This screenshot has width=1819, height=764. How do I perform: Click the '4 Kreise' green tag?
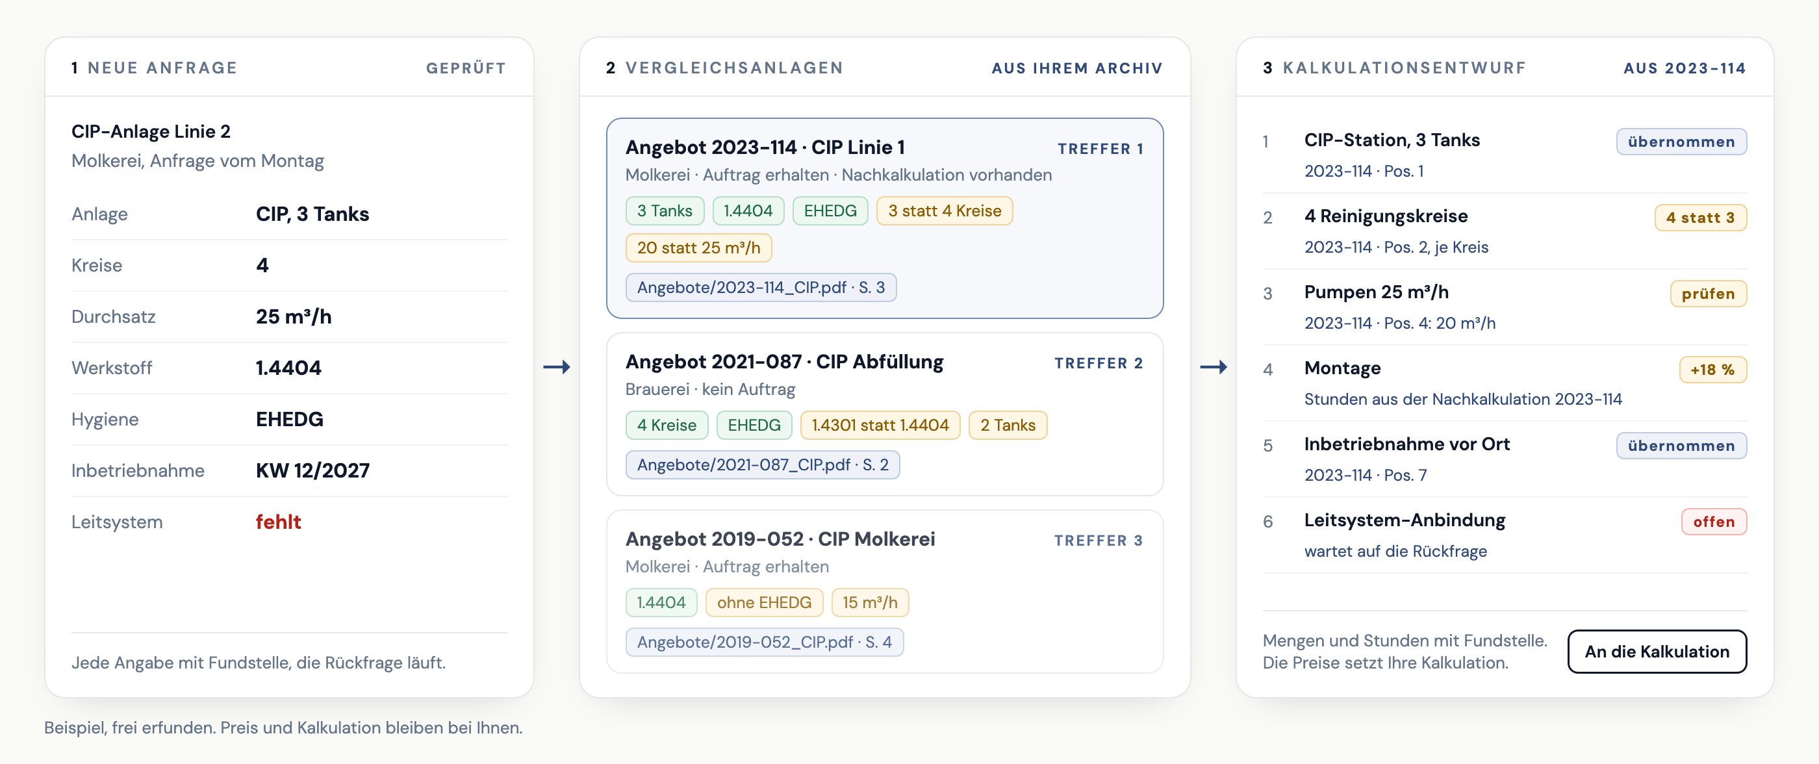click(667, 425)
